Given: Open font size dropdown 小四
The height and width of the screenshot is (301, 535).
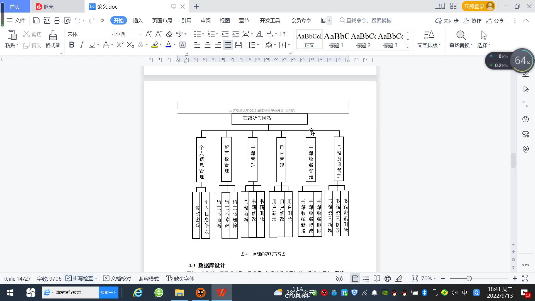Looking at the screenshot, I should pyautogui.click(x=140, y=34).
